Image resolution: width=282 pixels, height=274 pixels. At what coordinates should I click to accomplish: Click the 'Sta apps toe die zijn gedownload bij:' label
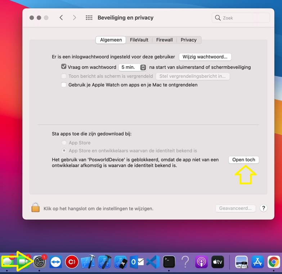click(91, 134)
